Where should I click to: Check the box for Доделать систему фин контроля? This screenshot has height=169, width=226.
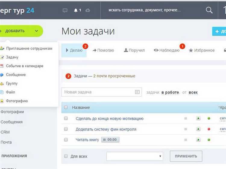(66, 129)
